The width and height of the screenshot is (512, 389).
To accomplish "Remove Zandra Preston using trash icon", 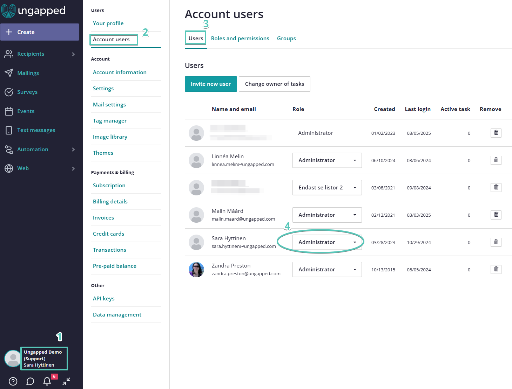I will tap(496, 269).
